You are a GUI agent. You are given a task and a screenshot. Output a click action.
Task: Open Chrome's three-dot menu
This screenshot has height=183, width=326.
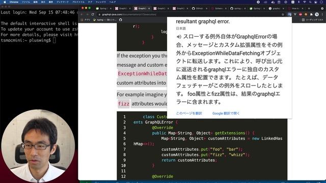[x=322, y=14]
